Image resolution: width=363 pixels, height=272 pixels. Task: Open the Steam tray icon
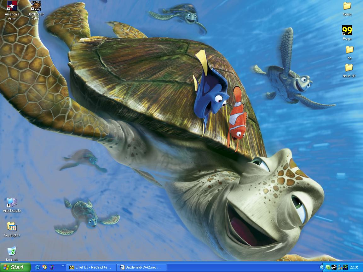click(334, 267)
